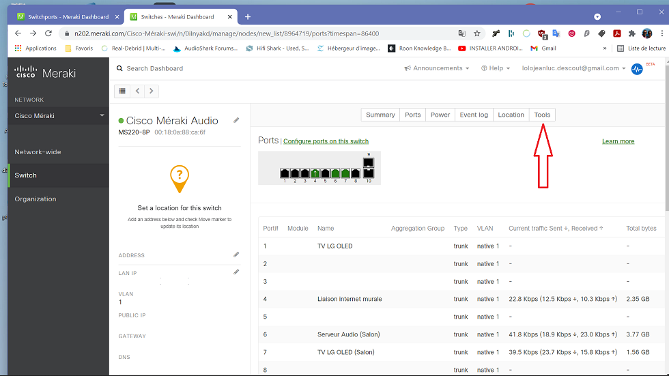Sort by Current traffic column header
This screenshot has width=669, height=376.
coord(556,228)
